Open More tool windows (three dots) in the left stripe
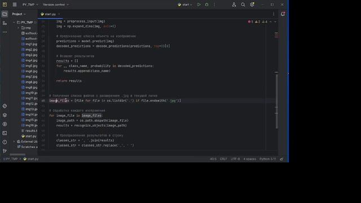The height and width of the screenshot is (203, 361). click(5, 32)
